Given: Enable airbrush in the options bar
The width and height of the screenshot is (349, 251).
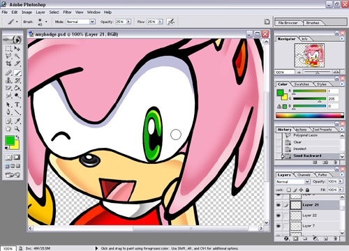Looking at the screenshot, I should click(x=171, y=22).
